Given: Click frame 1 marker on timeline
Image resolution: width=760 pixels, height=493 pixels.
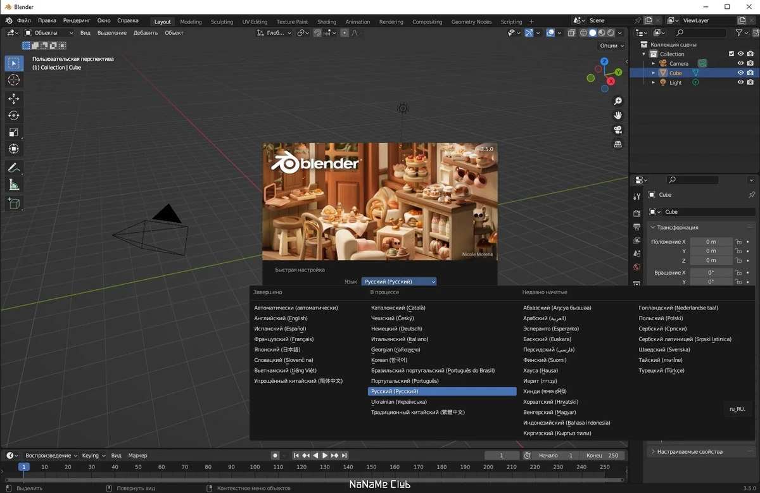Looking at the screenshot, I should (23, 467).
